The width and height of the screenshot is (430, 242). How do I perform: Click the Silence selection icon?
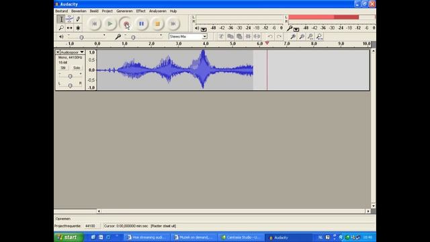[x=257, y=36]
